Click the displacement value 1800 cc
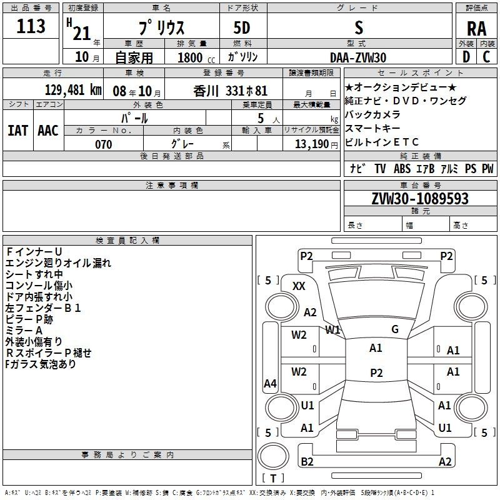This screenshot has width=500, height=500. pos(196,58)
